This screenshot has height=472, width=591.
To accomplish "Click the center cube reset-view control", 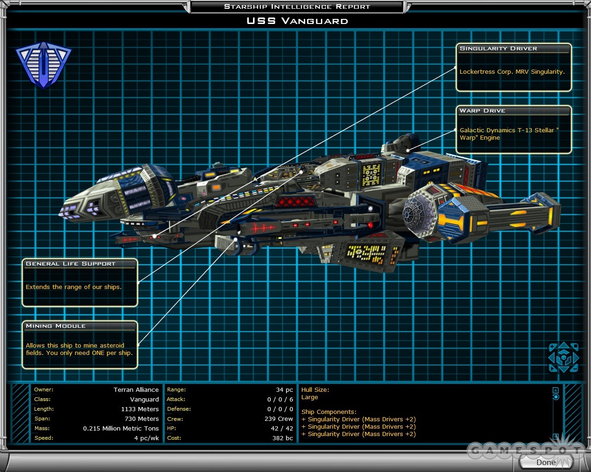I will [564, 358].
